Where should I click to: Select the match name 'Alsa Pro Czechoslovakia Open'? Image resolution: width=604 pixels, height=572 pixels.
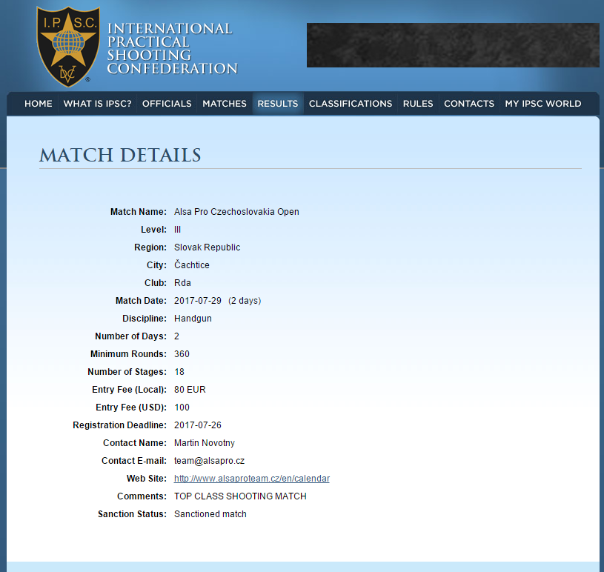click(x=236, y=212)
